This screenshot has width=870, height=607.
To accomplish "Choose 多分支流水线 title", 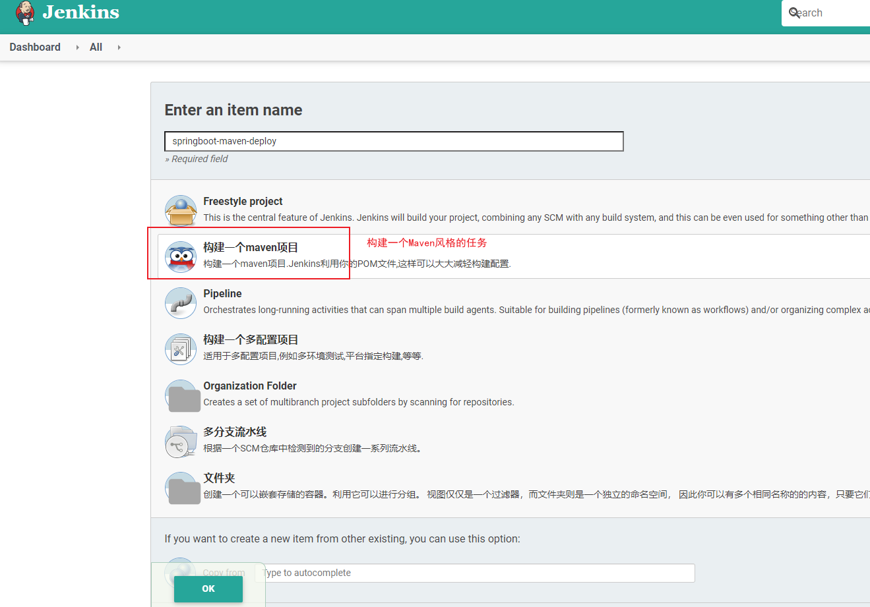I will 235,432.
